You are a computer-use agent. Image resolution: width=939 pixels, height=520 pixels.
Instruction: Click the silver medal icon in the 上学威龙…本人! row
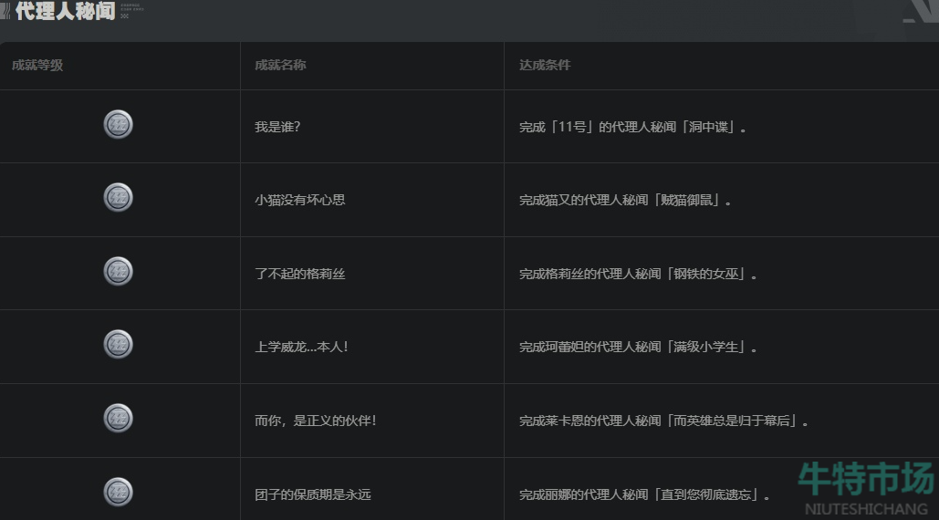tap(118, 345)
